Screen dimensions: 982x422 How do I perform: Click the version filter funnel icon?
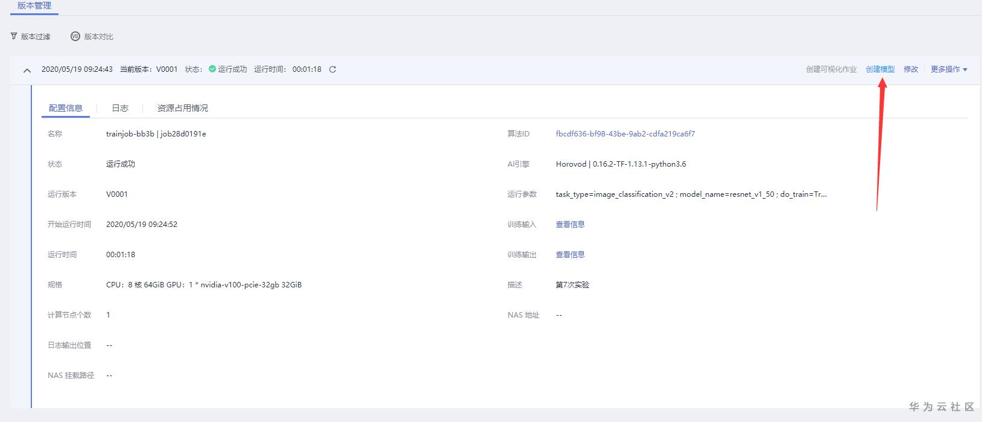(x=14, y=36)
